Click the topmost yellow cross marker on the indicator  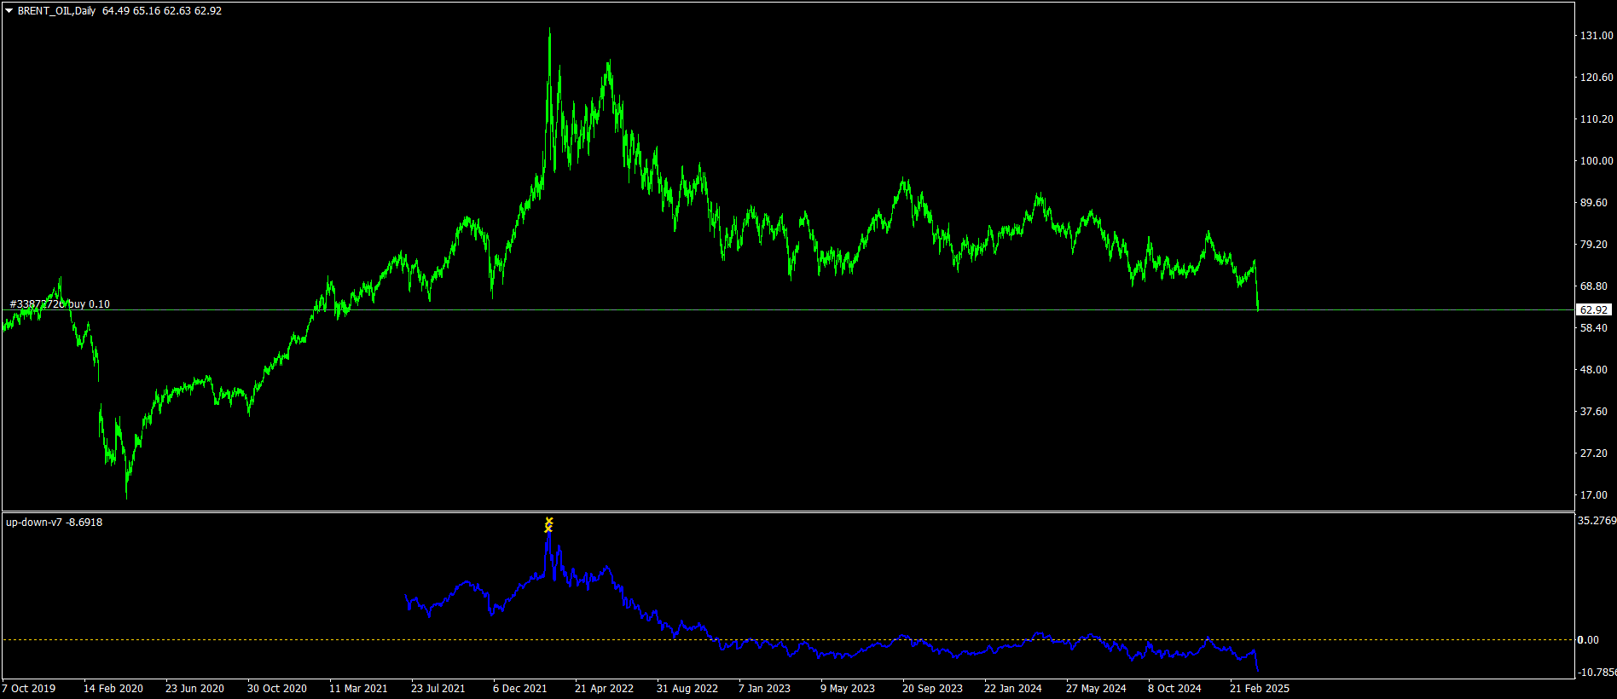[549, 521]
